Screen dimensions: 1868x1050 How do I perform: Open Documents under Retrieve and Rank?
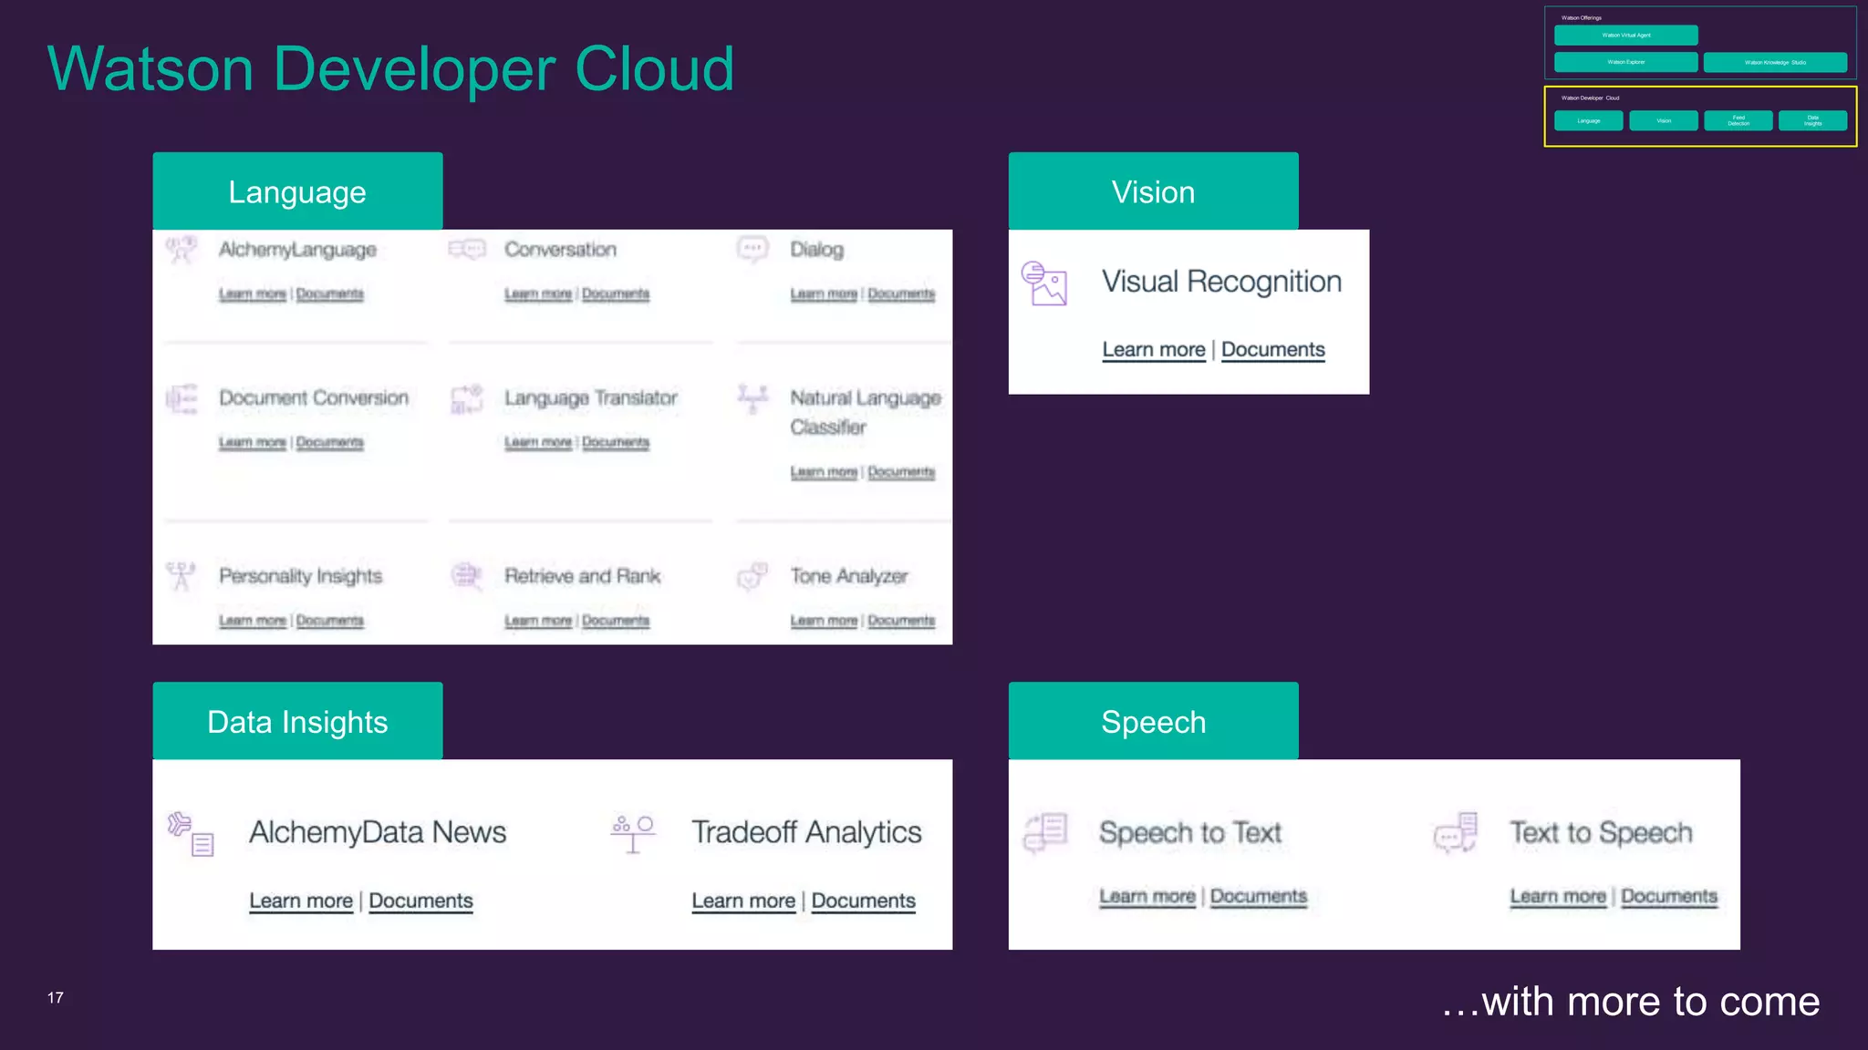coord(616,621)
